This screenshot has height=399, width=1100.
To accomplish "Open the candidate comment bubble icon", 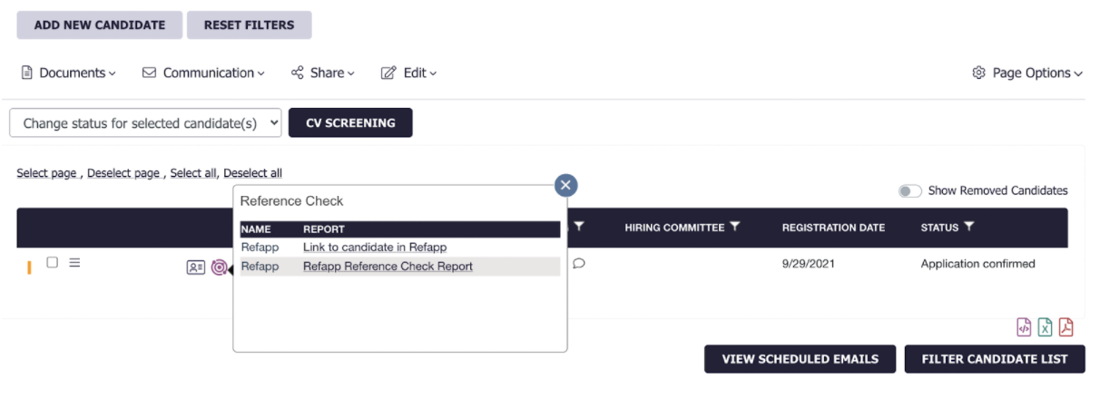I will (x=579, y=264).
